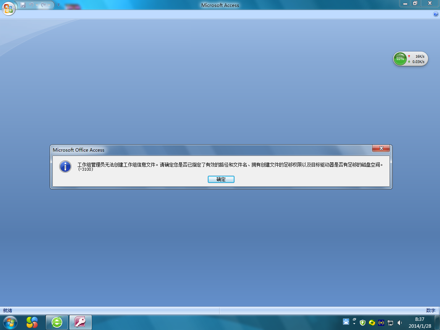The image size is (440, 330).
Task: Click the Baidu paw tray icon
Action: click(x=346, y=322)
